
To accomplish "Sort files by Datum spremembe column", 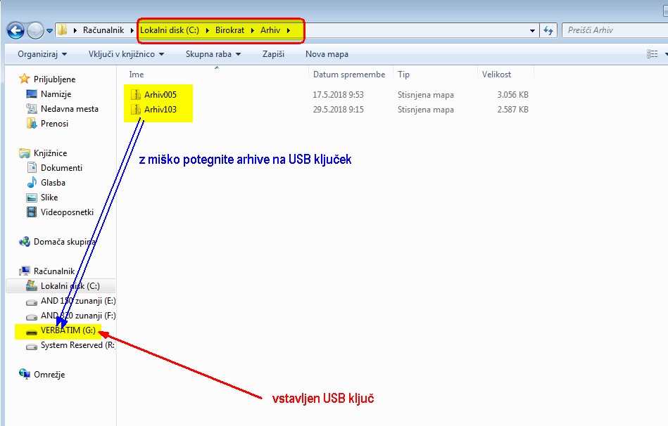I will [349, 75].
